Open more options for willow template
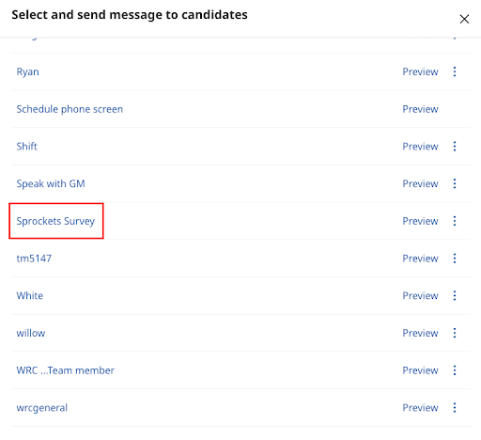481x440 pixels. (x=455, y=333)
